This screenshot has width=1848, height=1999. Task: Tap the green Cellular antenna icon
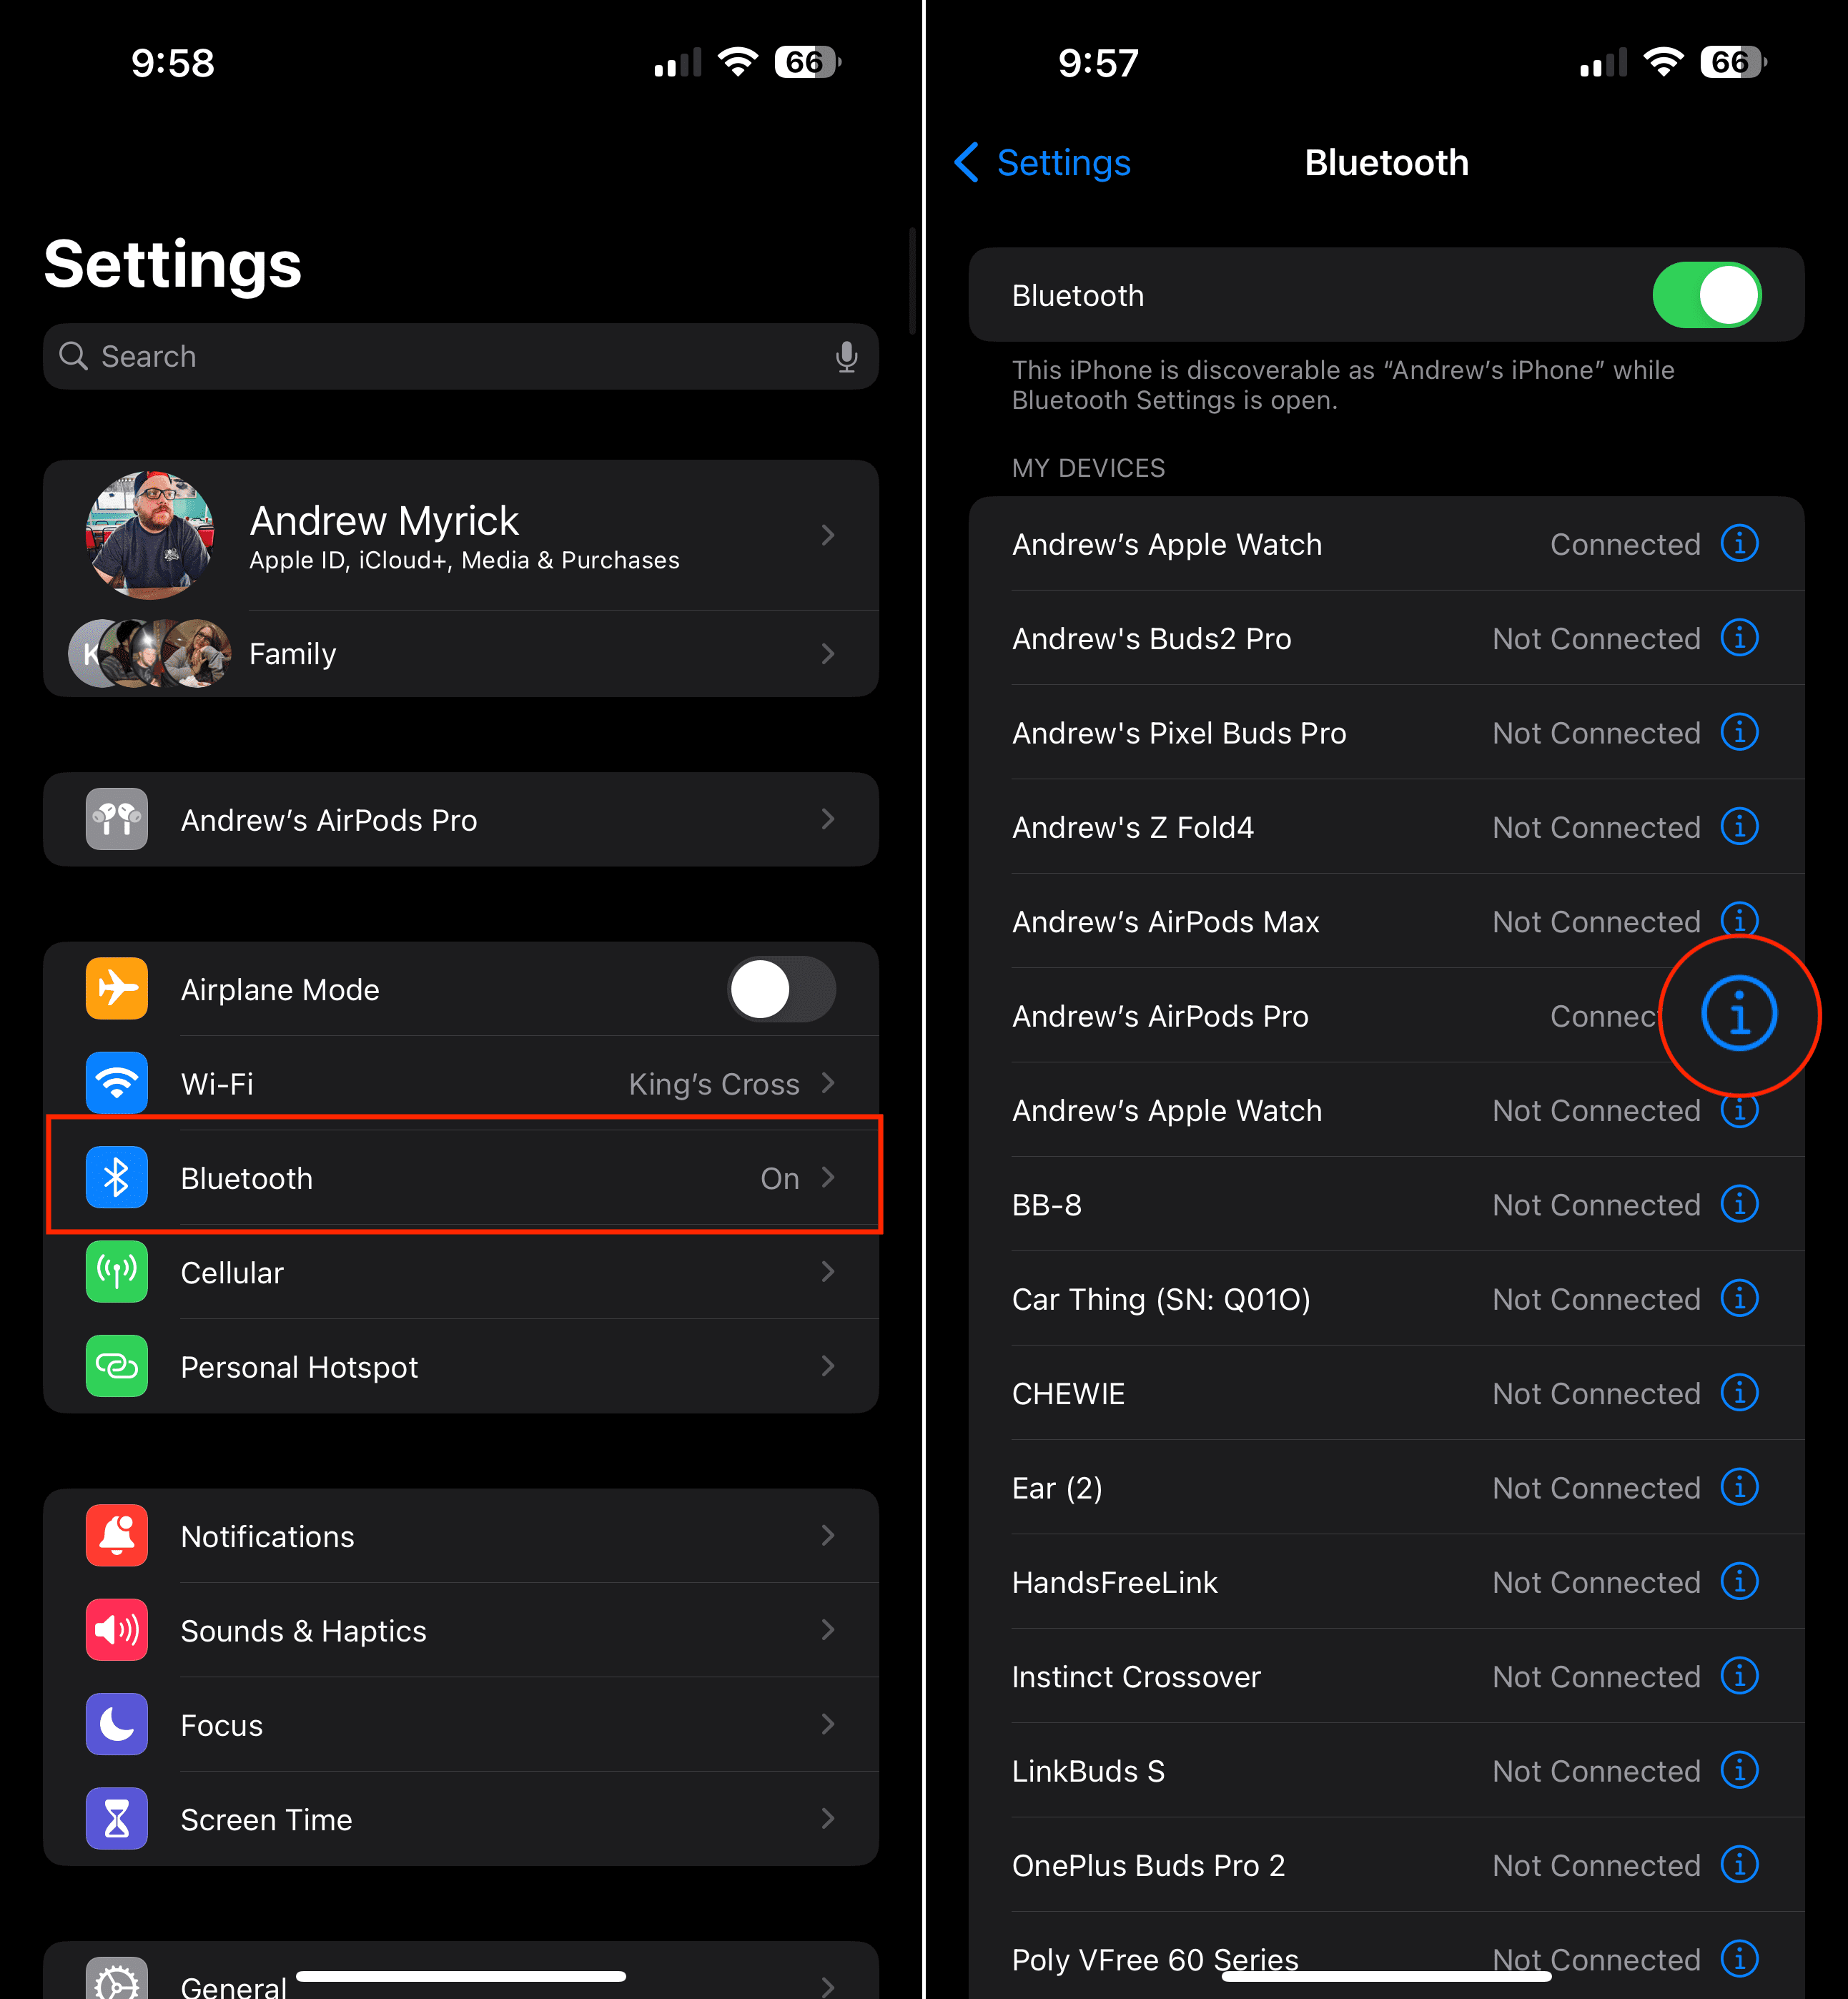point(117,1271)
